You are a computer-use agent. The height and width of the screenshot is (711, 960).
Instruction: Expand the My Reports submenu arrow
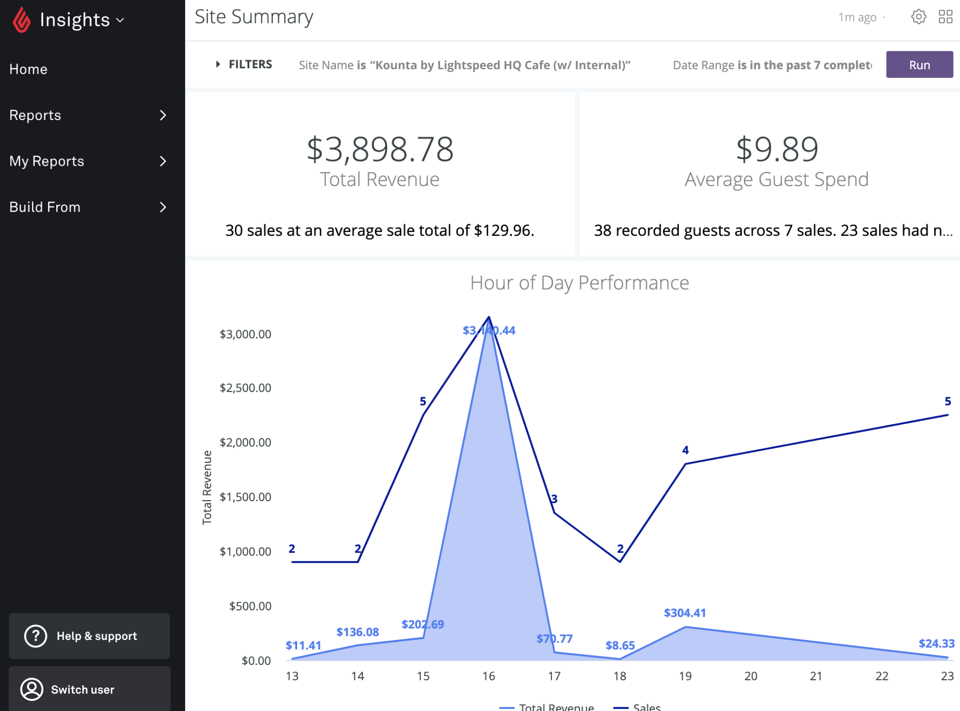pos(162,161)
